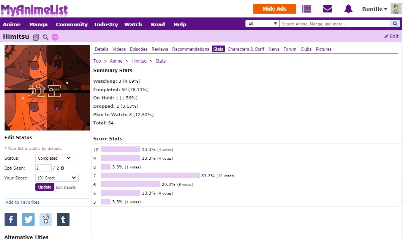Screen dimensions: 403x239
Task: Open Your Score dropdown
Action: 57,178
